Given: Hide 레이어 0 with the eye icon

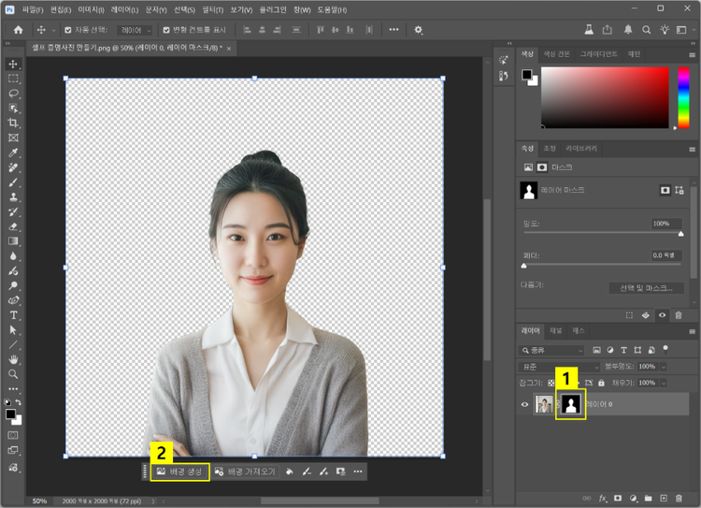Looking at the screenshot, I should (x=524, y=404).
